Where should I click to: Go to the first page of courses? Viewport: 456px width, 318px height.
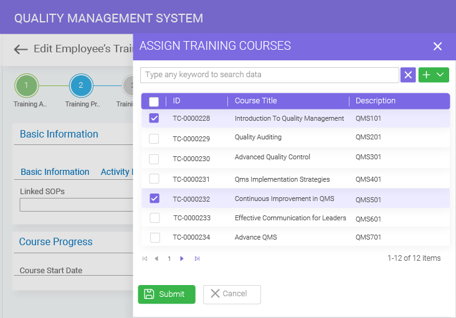coord(145,258)
